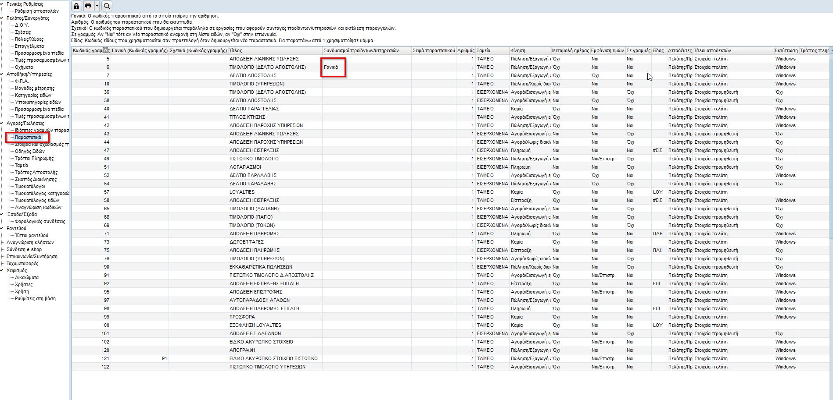Screen dimensions: 833x400
Task: Collapse the Πελάτες/Συνεργάτες tree node
Action: (x=3, y=18)
